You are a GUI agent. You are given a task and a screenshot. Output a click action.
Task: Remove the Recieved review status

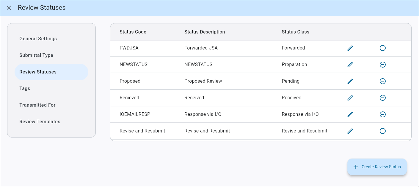coord(383,98)
